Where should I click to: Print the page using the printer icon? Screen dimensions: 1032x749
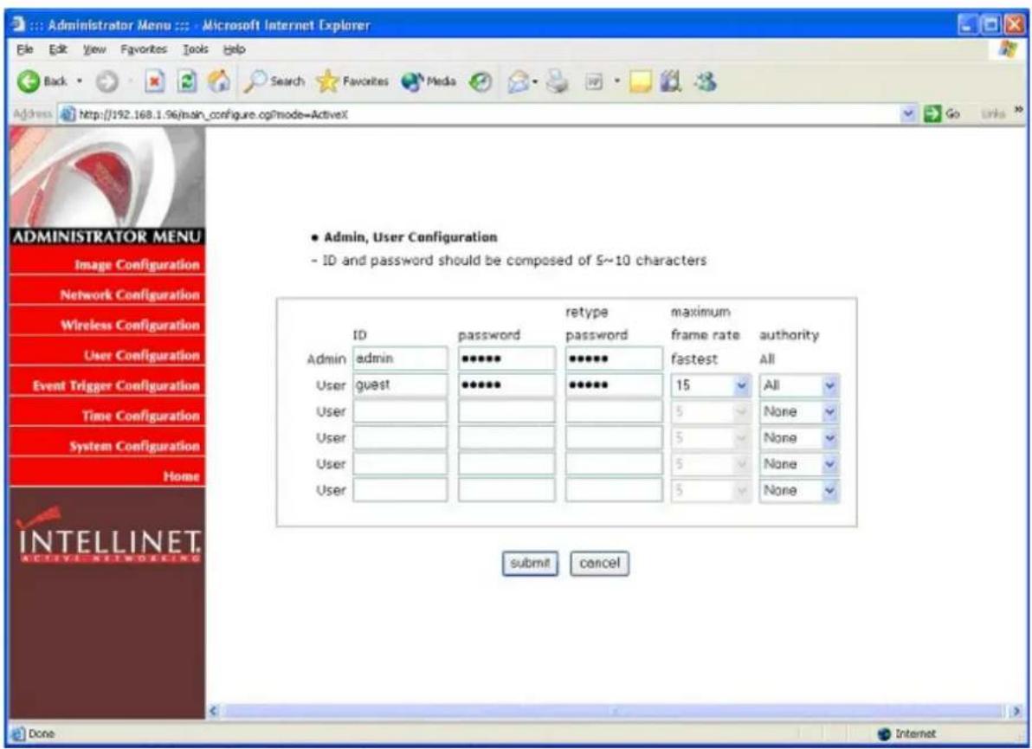click(x=557, y=81)
